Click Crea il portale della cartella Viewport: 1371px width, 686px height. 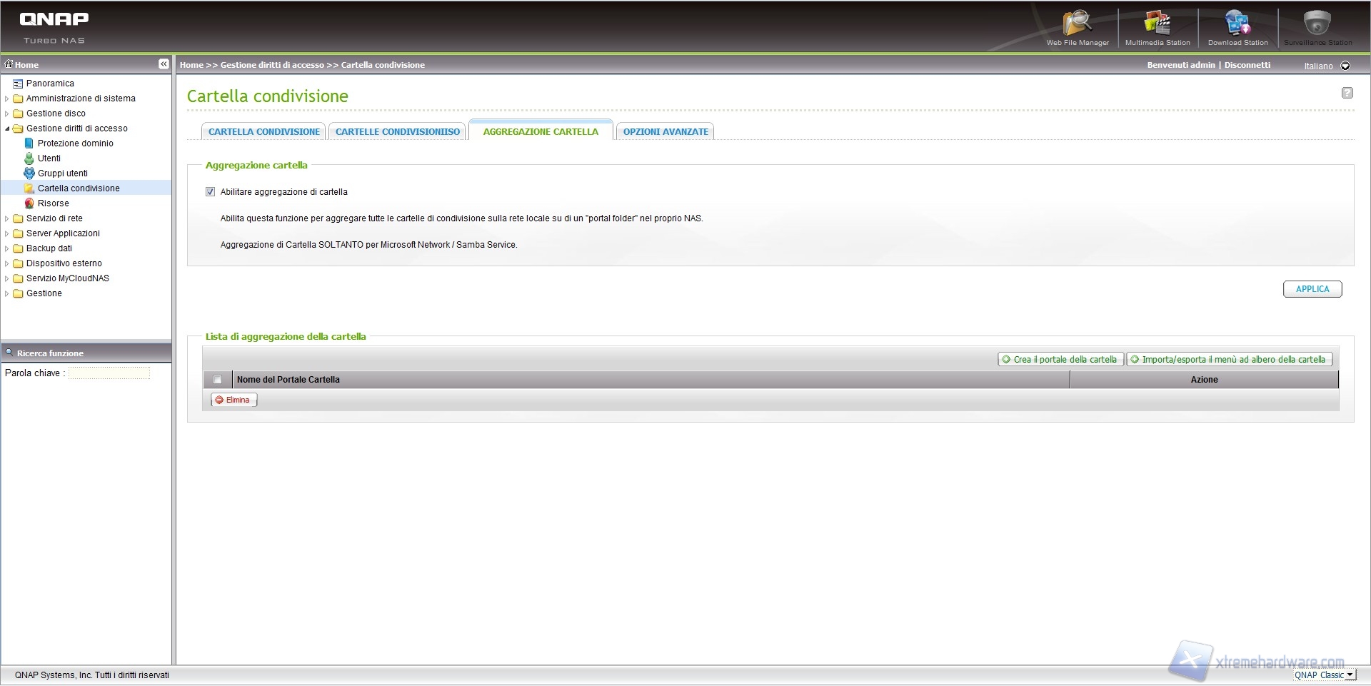pyautogui.click(x=1060, y=360)
